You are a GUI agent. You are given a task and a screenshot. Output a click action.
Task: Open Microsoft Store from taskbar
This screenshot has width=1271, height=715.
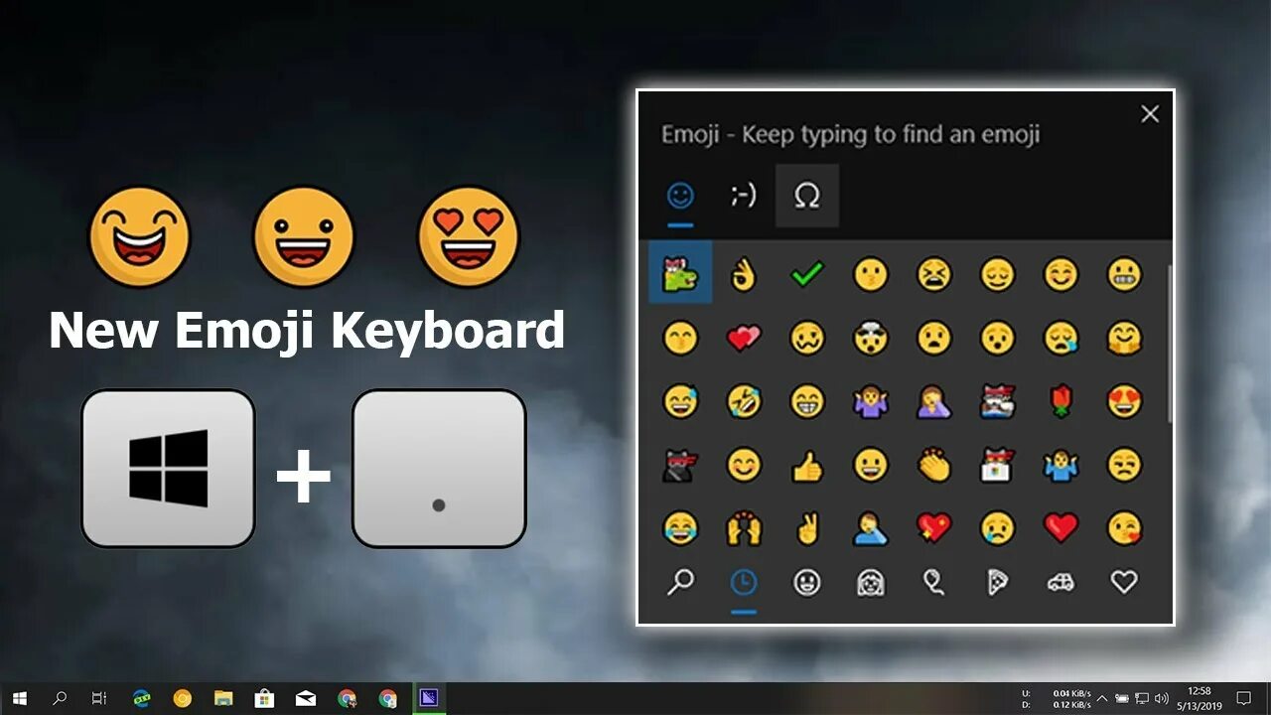(264, 698)
